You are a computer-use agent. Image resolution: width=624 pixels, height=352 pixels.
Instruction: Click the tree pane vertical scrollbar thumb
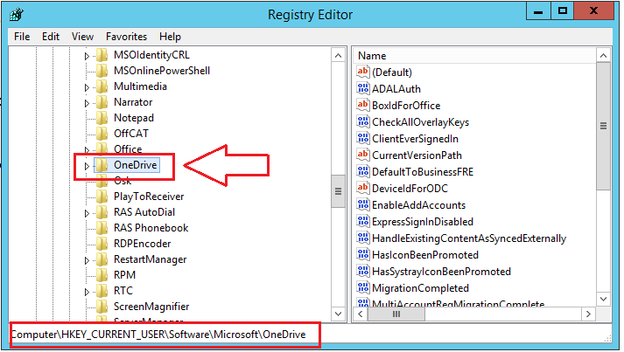[338, 191]
